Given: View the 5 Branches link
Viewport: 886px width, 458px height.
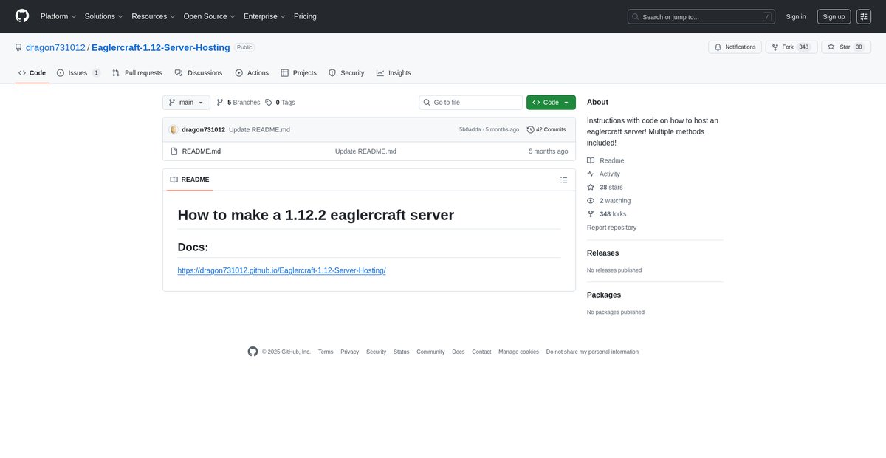Looking at the screenshot, I should [238, 103].
